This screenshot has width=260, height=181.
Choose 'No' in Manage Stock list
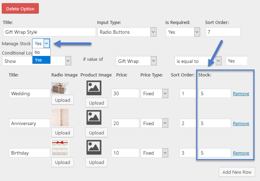coord(41,52)
